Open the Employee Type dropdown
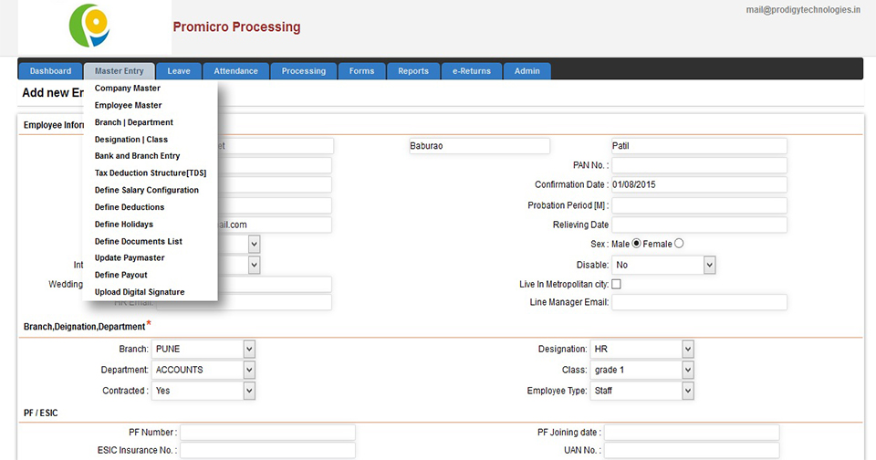The width and height of the screenshot is (876, 460). click(641, 391)
